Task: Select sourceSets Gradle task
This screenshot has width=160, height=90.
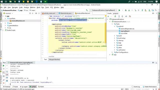Action: (x=124, y=33)
